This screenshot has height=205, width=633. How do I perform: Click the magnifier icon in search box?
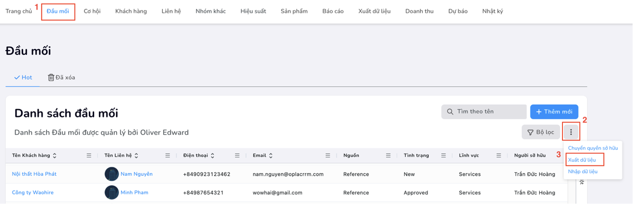coord(450,112)
